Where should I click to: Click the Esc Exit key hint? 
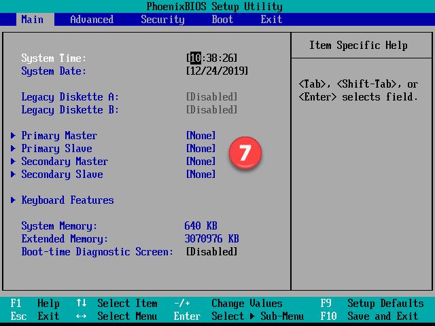pos(35,316)
